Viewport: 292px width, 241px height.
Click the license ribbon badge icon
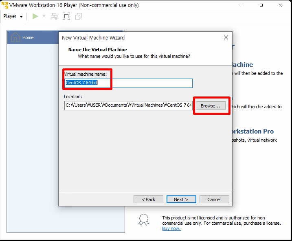click(144, 220)
